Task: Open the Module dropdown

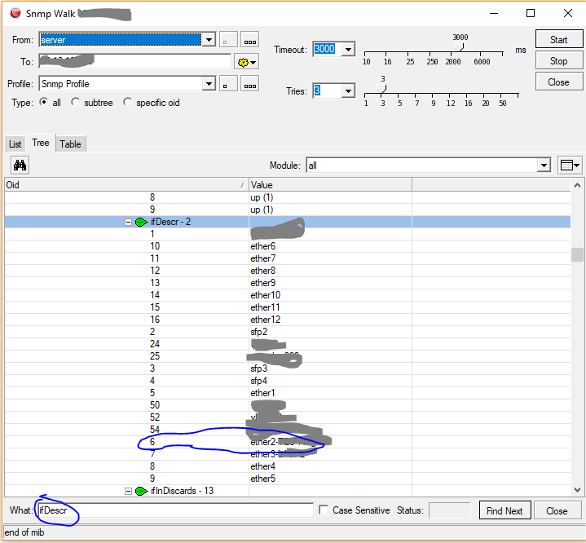Action: coord(544,166)
